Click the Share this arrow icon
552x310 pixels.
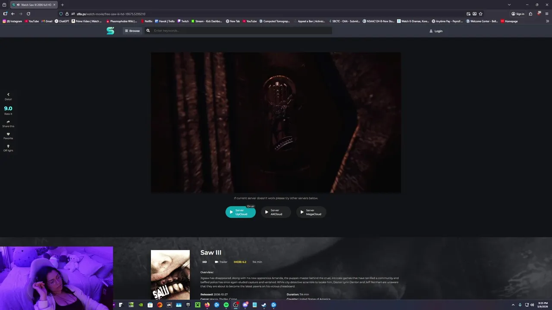tap(8, 122)
